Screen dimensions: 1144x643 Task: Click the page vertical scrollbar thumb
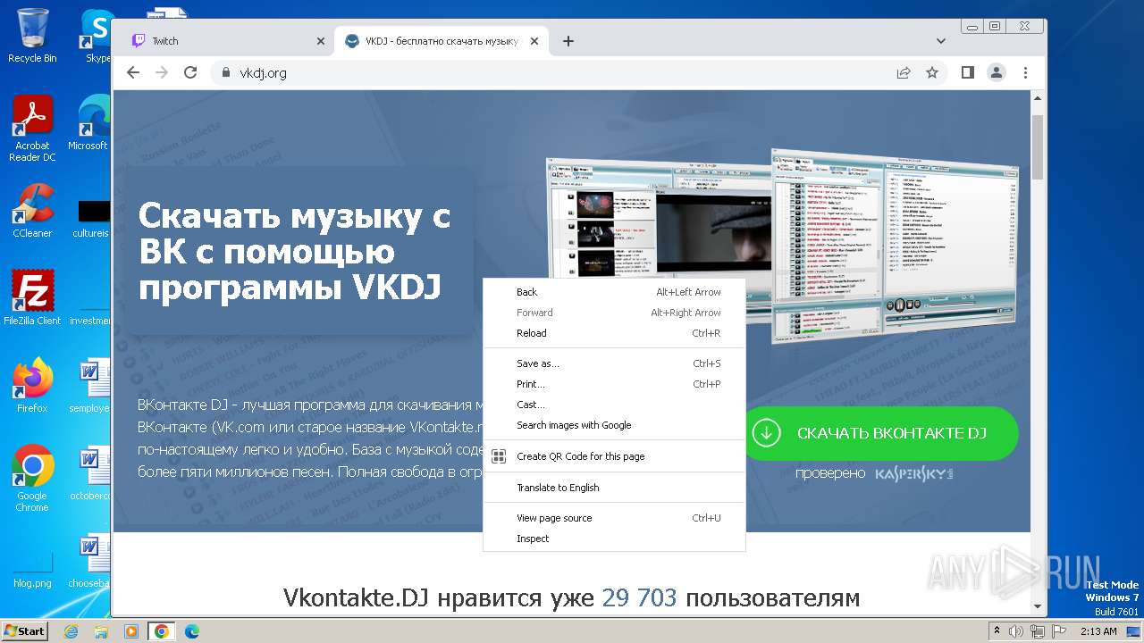click(x=1038, y=147)
